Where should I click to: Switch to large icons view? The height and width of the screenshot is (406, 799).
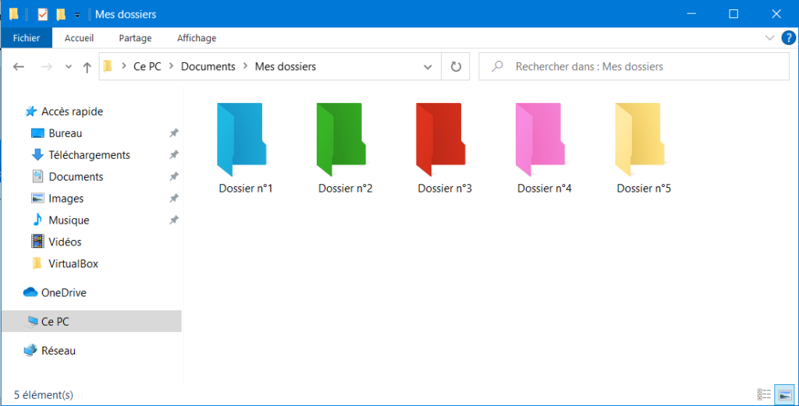click(785, 394)
